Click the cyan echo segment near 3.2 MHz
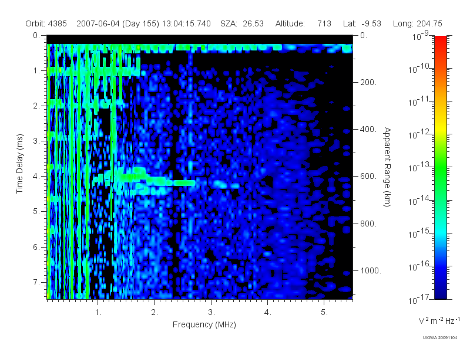Screen dimensions: 470x352 point(221,184)
